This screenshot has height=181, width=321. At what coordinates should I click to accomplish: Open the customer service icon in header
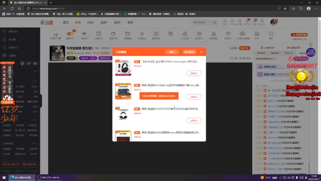(x=247, y=21)
